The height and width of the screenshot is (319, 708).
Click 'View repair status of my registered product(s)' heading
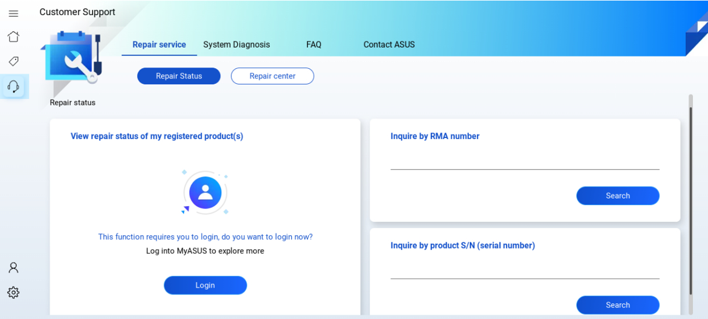coord(157,136)
